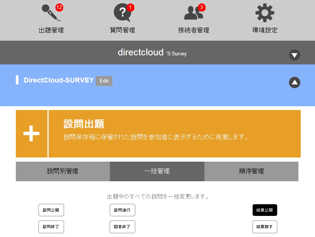Switch to the 順序管理 tab
The image size is (315, 237).
[251, 171]
